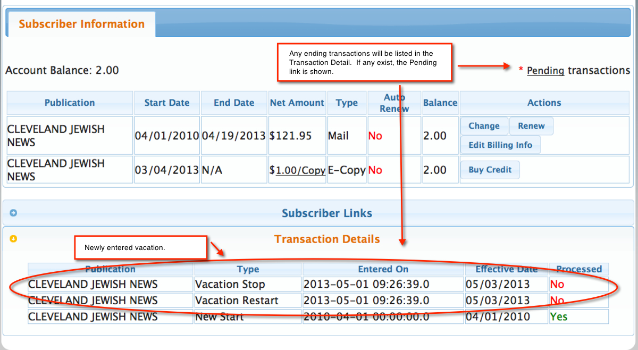Click the Subscriber Links heading

[327, 213]
